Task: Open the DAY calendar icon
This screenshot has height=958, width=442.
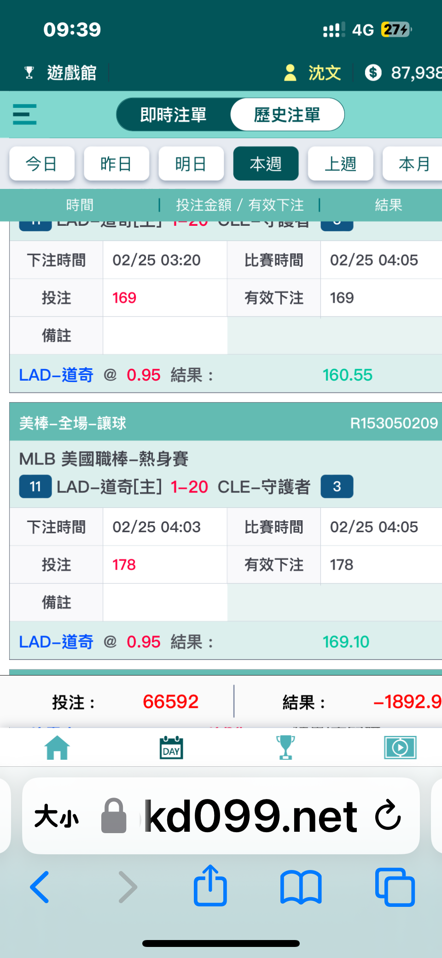Action: 171,747
